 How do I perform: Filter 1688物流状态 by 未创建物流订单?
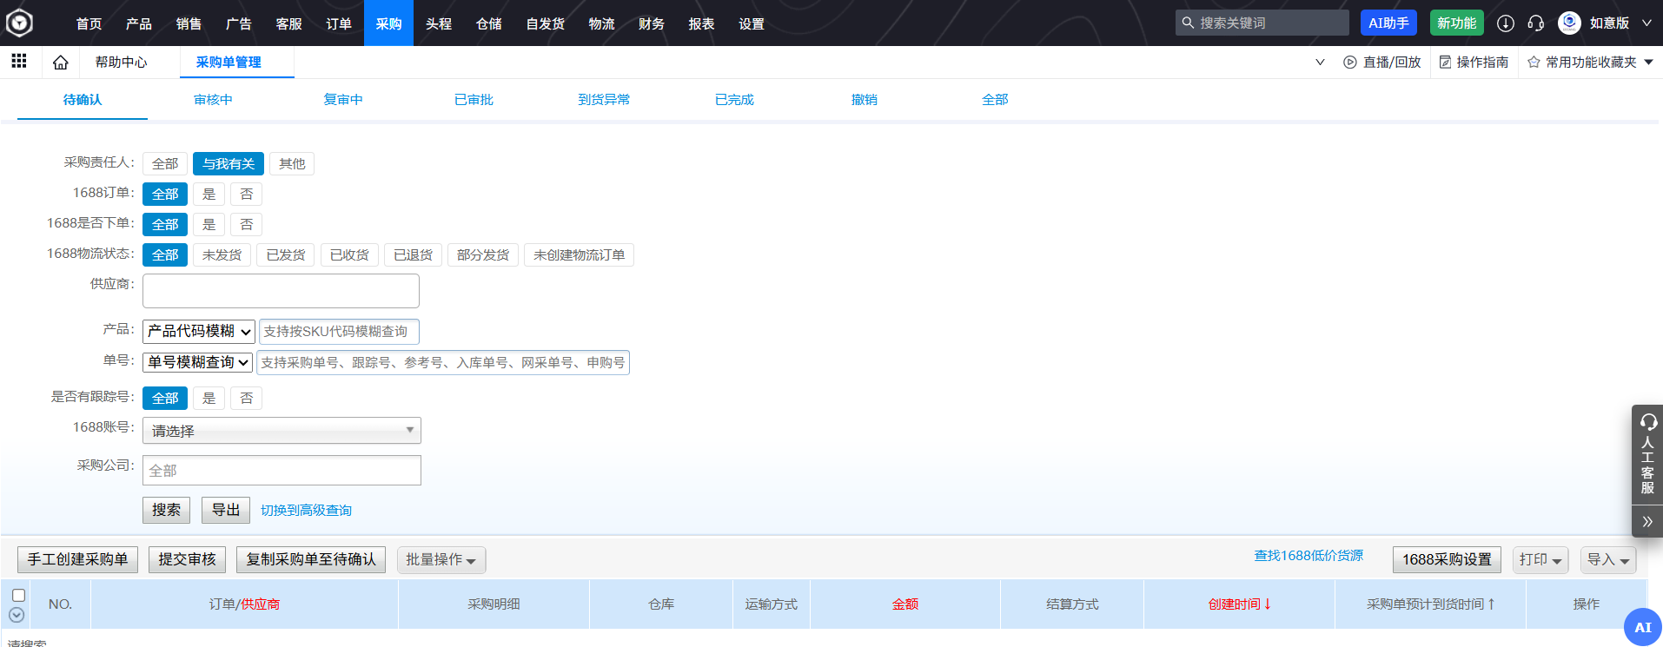579,254
